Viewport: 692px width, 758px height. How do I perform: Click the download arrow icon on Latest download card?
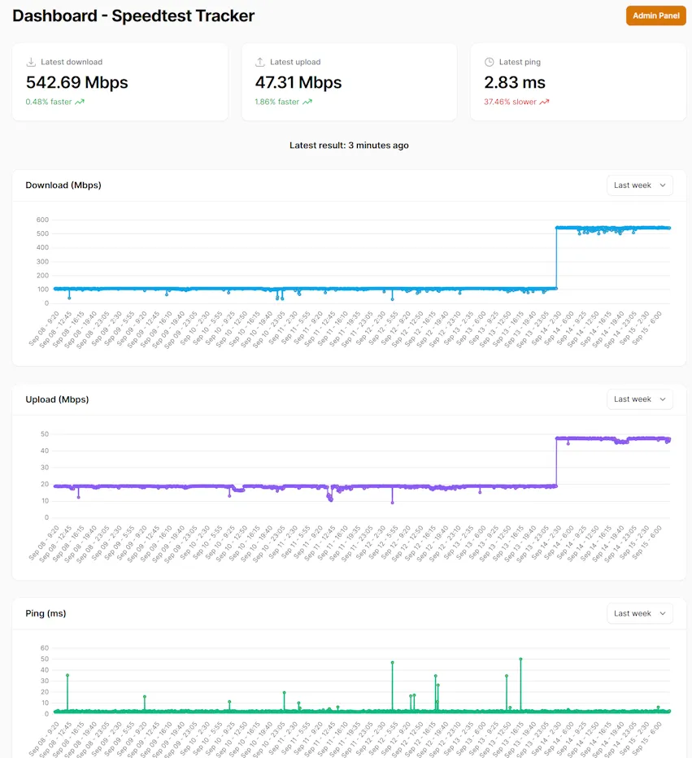click(31, 61)
